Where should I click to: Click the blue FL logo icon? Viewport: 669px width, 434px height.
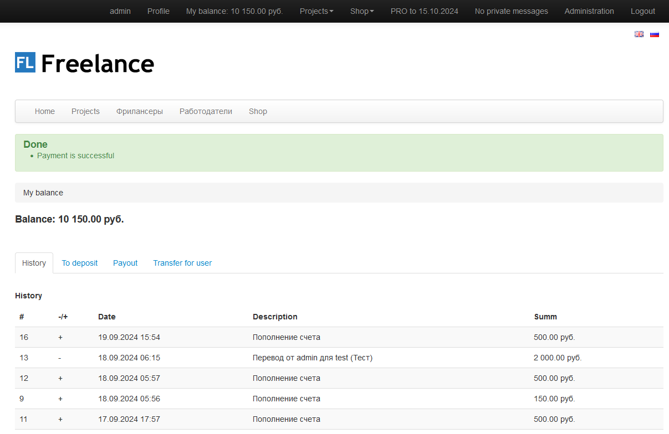coord(25,63)
